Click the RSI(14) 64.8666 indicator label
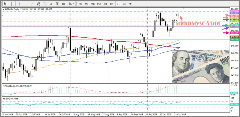Image resolution: width=240 pixels, height=117 pixels. click(x=10, y=99)
